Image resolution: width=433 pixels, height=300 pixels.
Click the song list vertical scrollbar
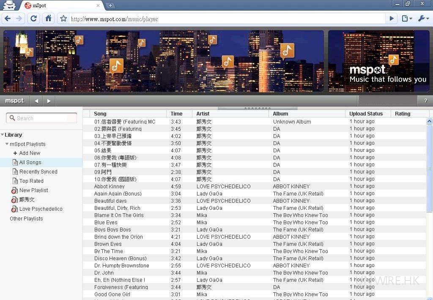[x=429, y=169]
